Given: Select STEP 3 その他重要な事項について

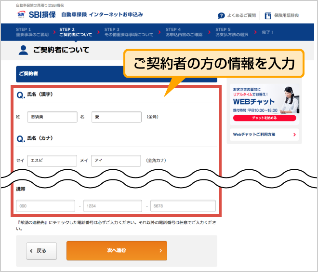Looking at the screenshot, I should point(129,32).
